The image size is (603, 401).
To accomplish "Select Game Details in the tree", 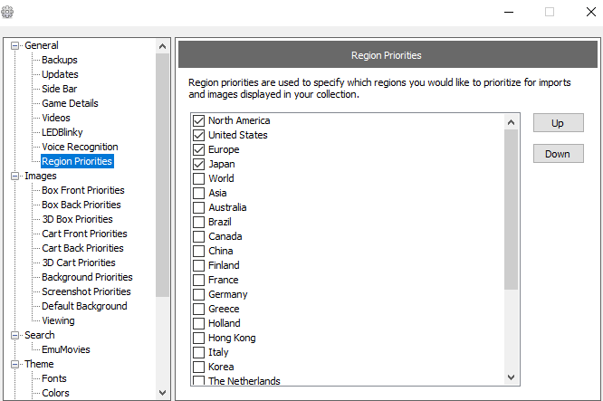I will (70, 103).
